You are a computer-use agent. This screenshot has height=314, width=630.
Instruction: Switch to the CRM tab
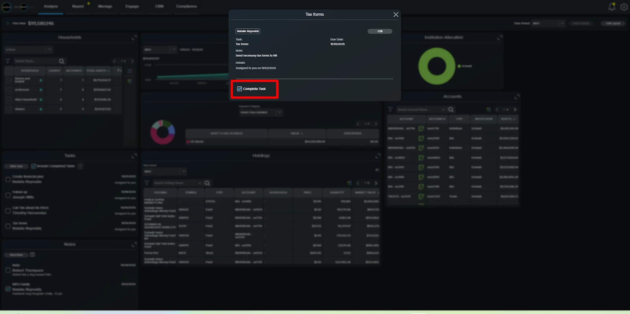(x=159, y=7)
